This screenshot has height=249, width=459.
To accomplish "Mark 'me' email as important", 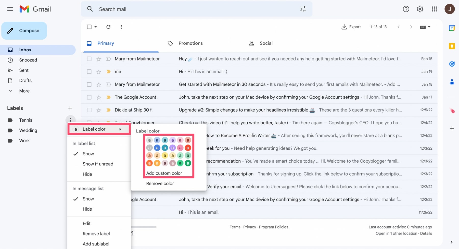I will pos(108,72).
